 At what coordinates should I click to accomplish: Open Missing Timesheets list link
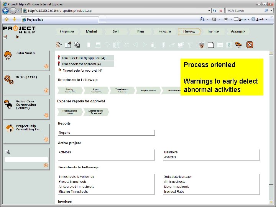[x=73, y=192]
